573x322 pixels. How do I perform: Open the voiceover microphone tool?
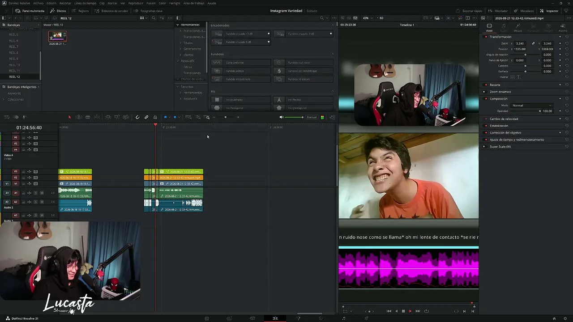(24, 117)
